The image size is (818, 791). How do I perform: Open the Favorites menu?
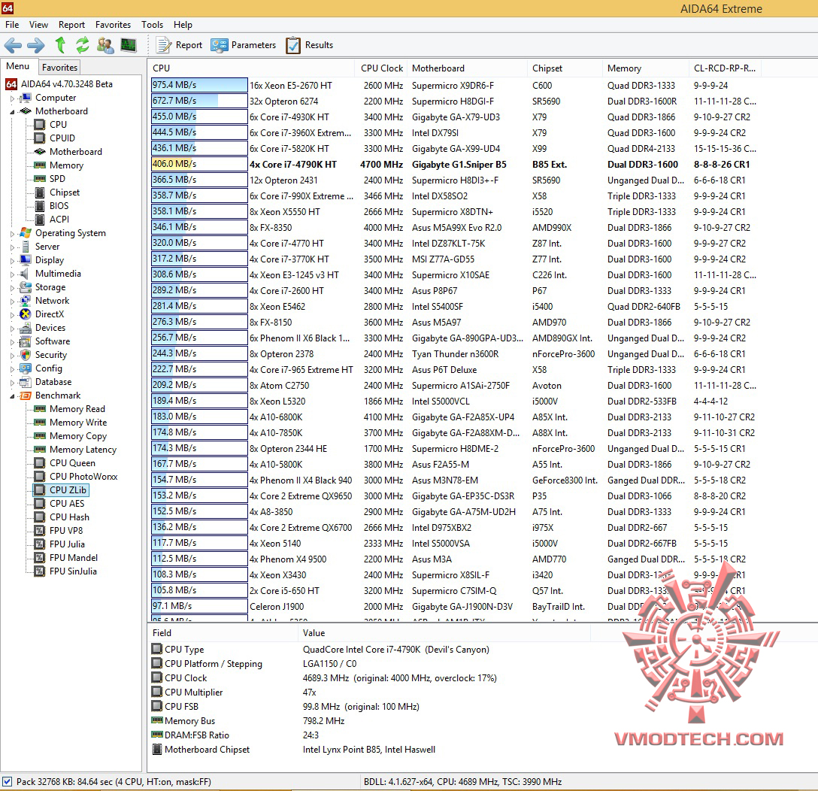(114, 25)
